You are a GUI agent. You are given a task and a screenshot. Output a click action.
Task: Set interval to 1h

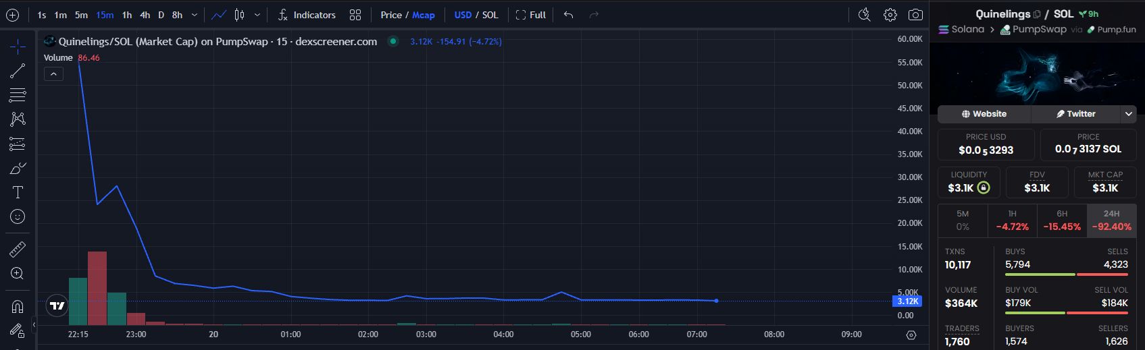127,15
